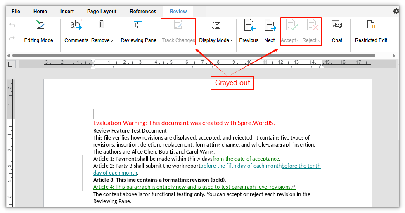
Task: Collapse ribbon with the up chevron
Action: pos(385,12)
